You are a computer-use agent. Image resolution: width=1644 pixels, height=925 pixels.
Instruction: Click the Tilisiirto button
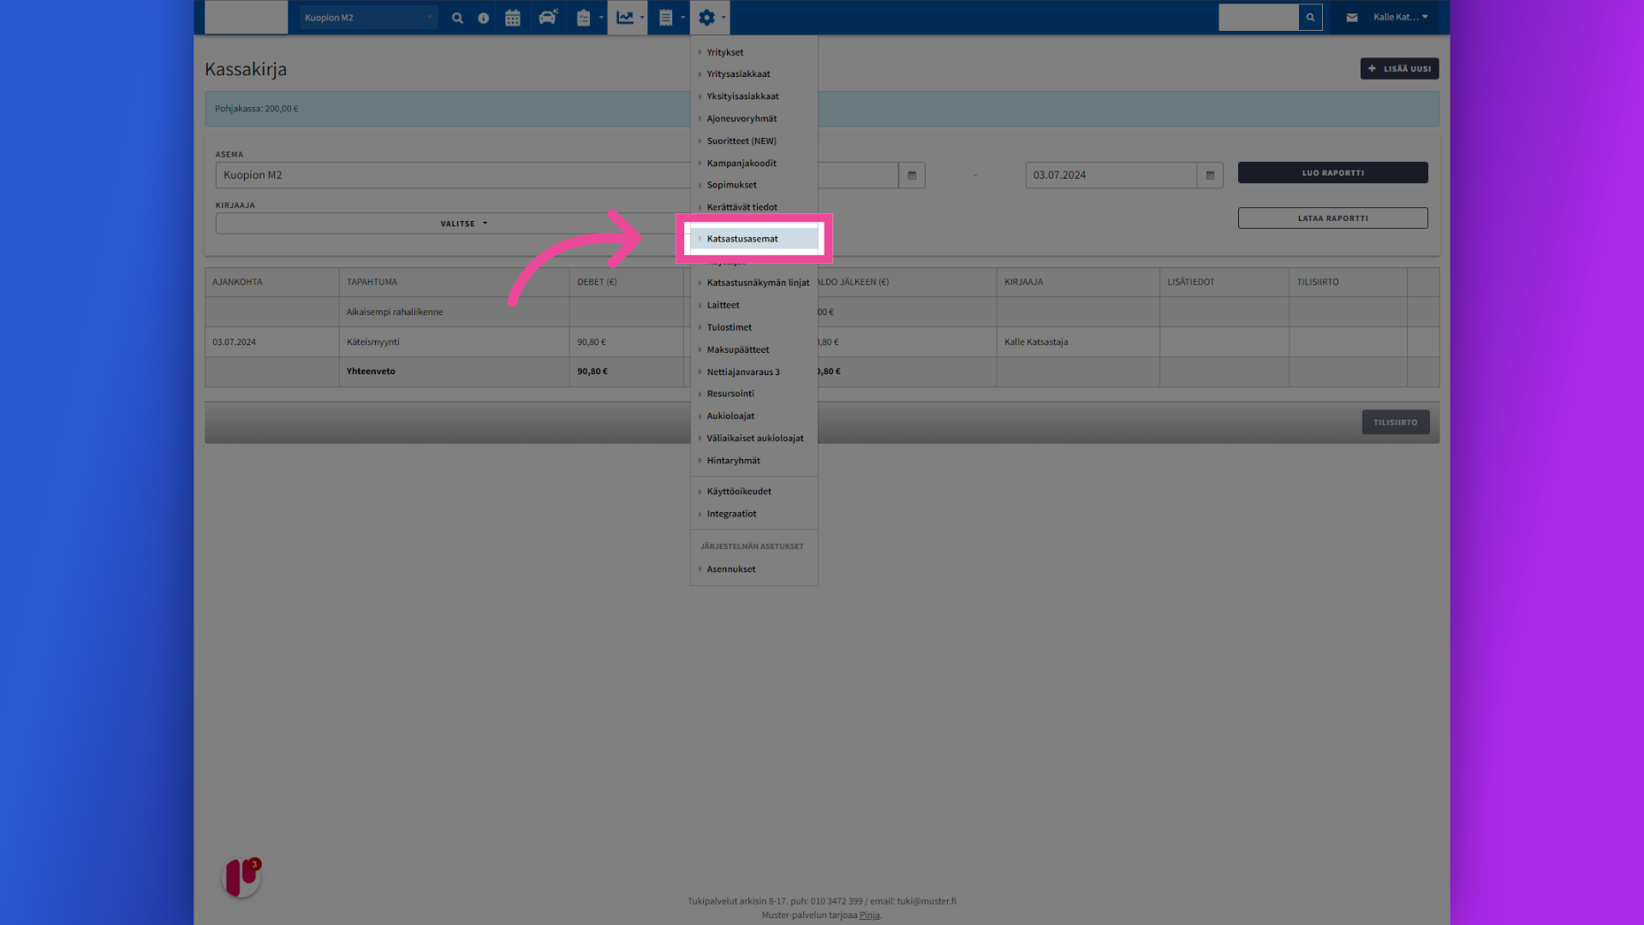click(x=1396, y=422)
